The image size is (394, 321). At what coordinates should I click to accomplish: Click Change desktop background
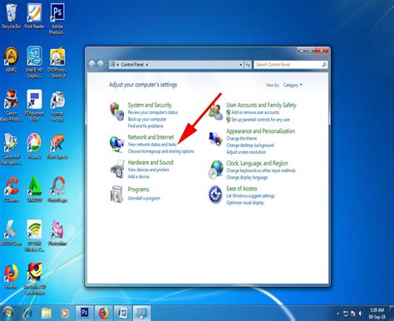tap(250, 146)
